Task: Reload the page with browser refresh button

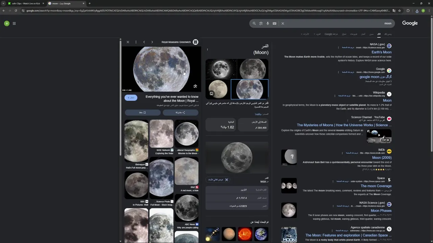Action: pyautogui.click(x=16, y=10)
